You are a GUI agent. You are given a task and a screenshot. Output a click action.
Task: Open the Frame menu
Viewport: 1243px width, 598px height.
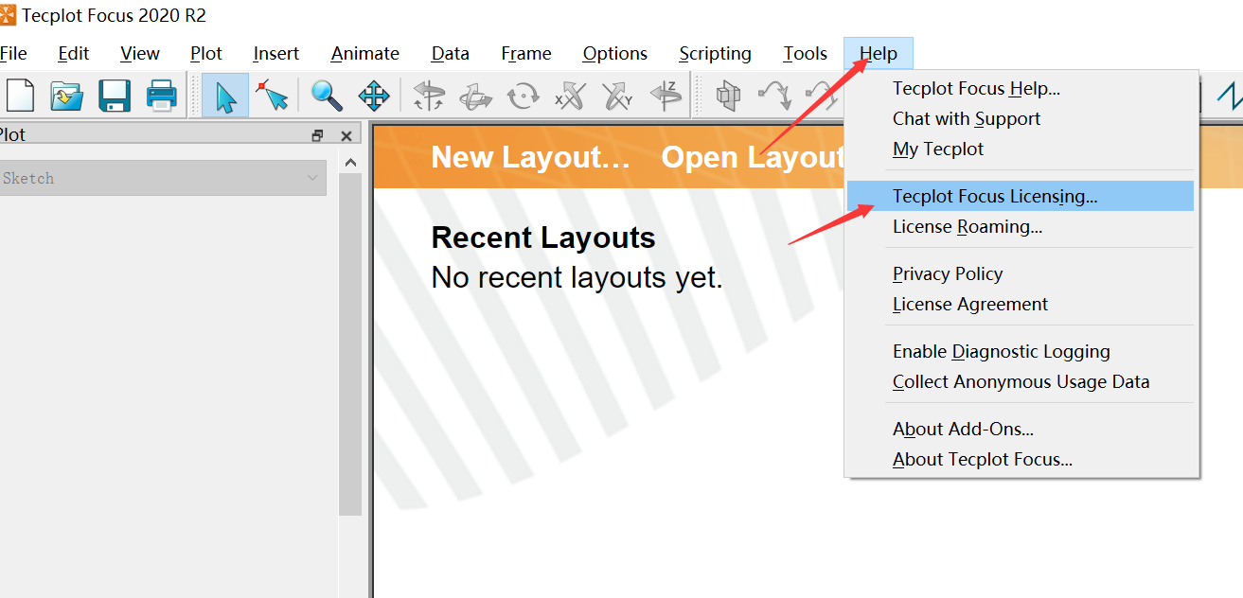(x=526, y=54)
